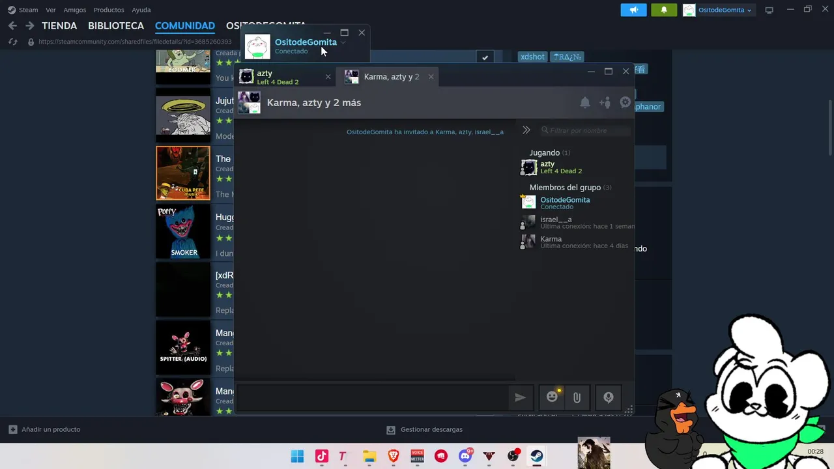834x469 pixels.
Task: Click main page vertical scrollbar
Action: [830, 127]
